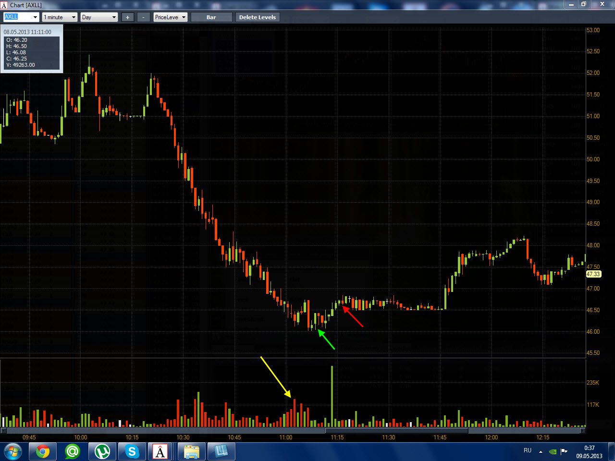The image size is (615, 461).
Task: Open the file explorer taskbar icon
Action: [191, 451]
